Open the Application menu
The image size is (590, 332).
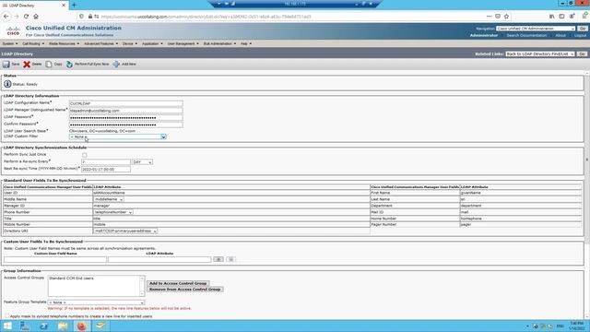152,44
